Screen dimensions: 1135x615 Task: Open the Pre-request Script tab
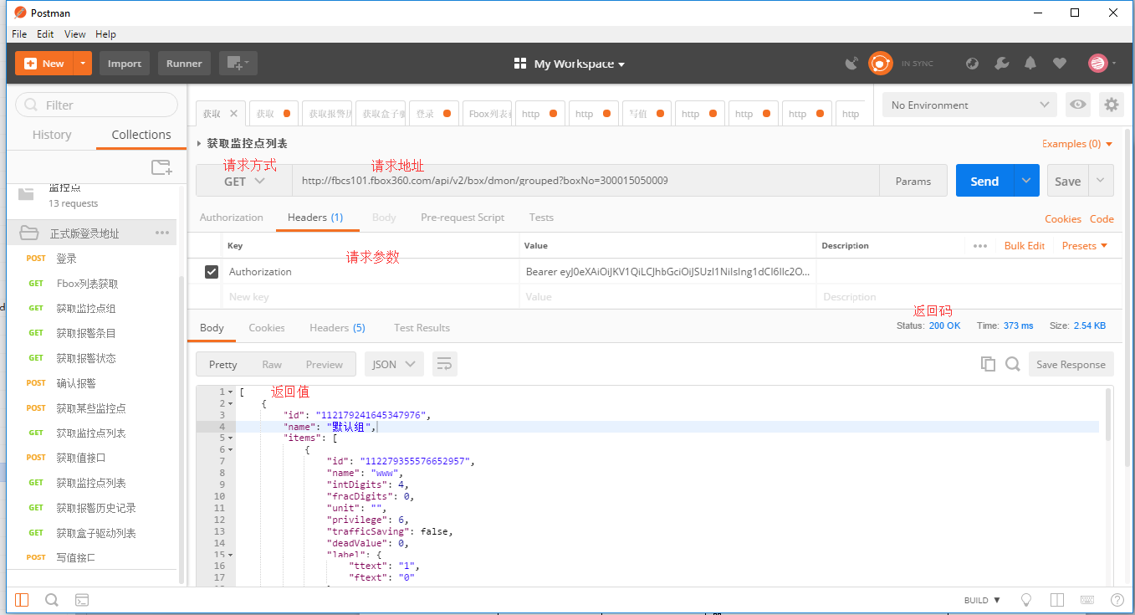[463, 218]
